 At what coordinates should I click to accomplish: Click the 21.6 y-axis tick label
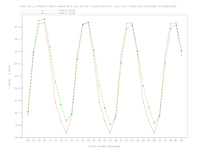pos(18,100)
